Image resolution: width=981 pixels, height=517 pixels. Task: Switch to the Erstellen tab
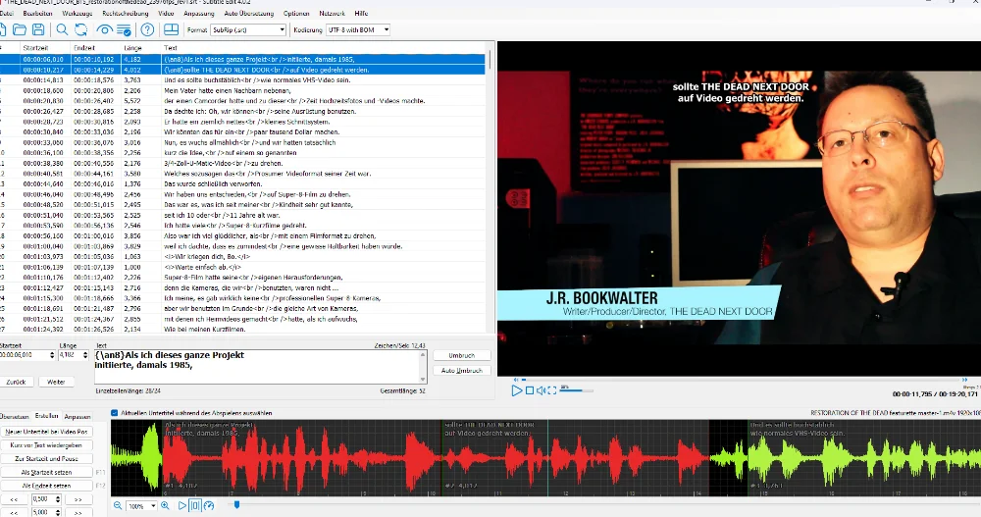pyautogui.click(x=46, y=416)
